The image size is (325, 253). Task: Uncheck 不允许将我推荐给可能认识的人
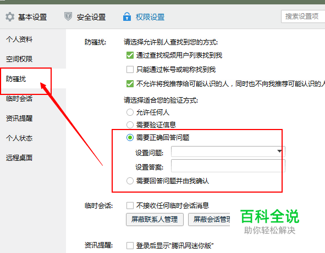(x=130, y=84)
